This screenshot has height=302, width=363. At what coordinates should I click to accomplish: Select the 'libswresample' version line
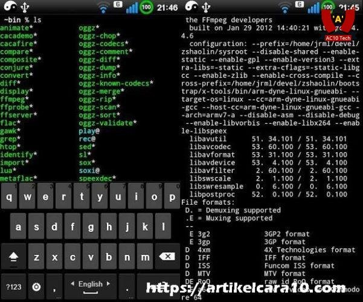[x=269, y=187]
